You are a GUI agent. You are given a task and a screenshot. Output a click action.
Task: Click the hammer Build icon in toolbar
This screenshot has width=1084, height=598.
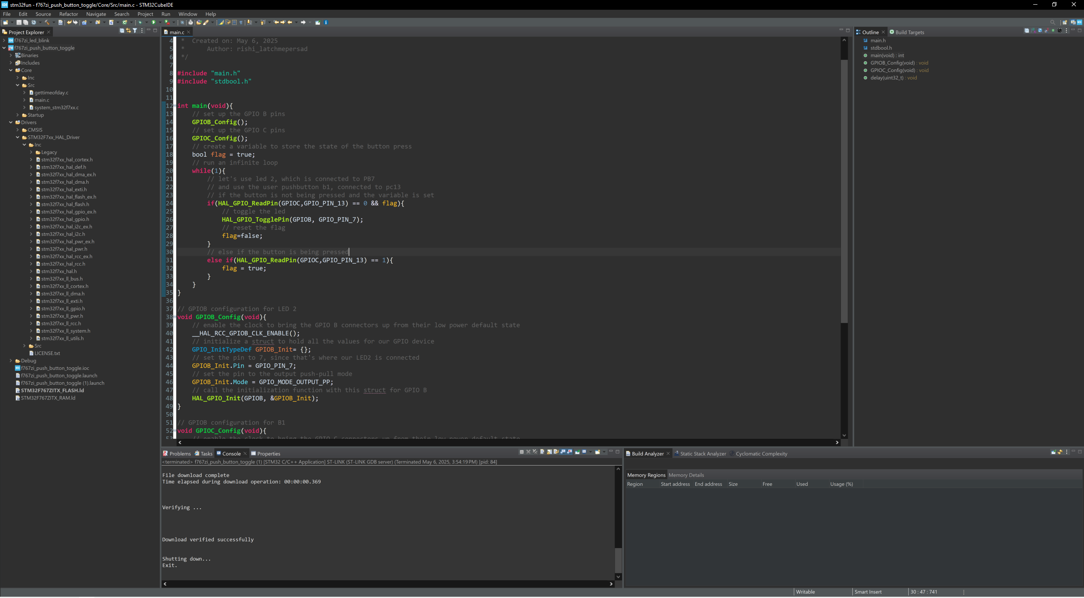click(47, 22)
